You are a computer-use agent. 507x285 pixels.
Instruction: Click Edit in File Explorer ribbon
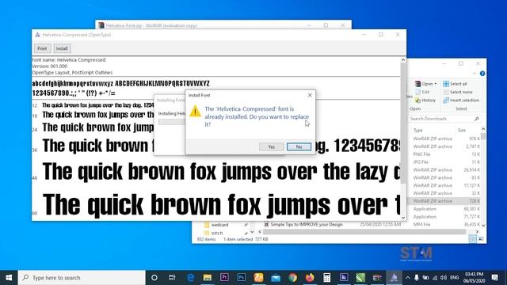(422, 92)
